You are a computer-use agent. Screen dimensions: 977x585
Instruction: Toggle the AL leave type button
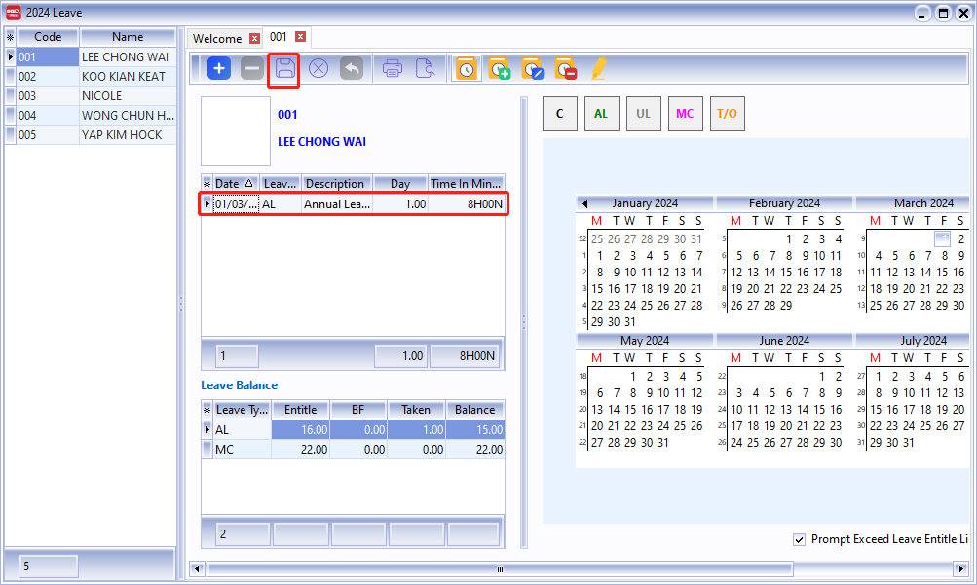[x=601, y=114]
